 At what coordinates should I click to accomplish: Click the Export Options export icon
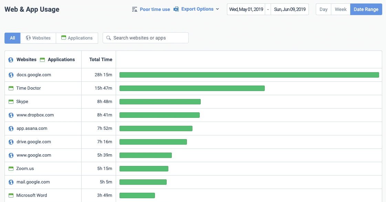[177, 9]
